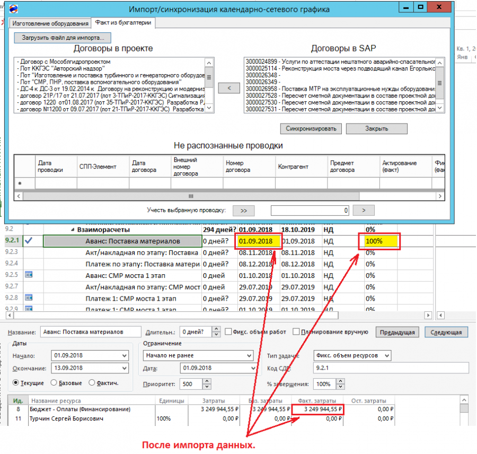Click the calendar table icon on row 9.2.5
477x454 pixels.
[29, 275]
